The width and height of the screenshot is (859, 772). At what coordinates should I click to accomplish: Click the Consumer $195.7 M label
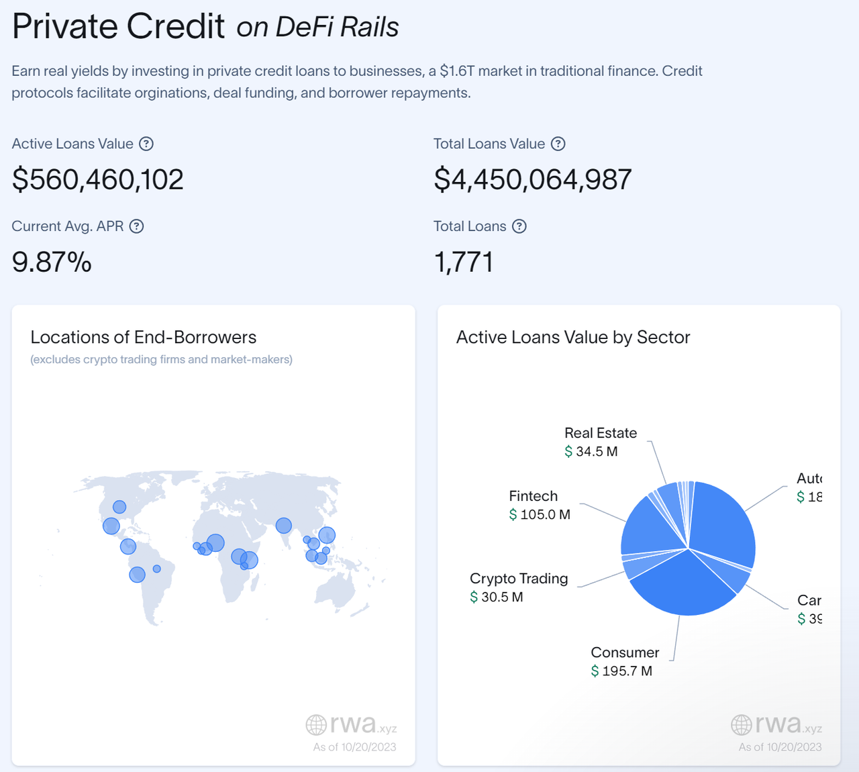(624, 661)
